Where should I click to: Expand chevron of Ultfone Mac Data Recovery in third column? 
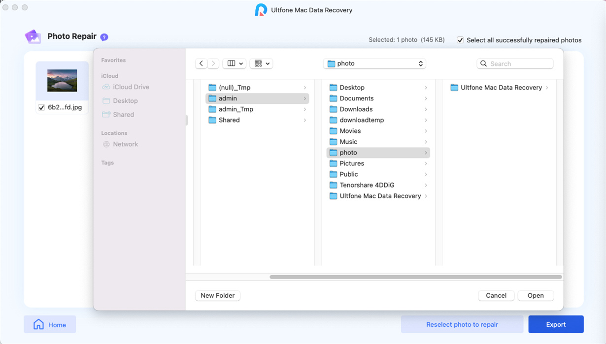[547, 88]
